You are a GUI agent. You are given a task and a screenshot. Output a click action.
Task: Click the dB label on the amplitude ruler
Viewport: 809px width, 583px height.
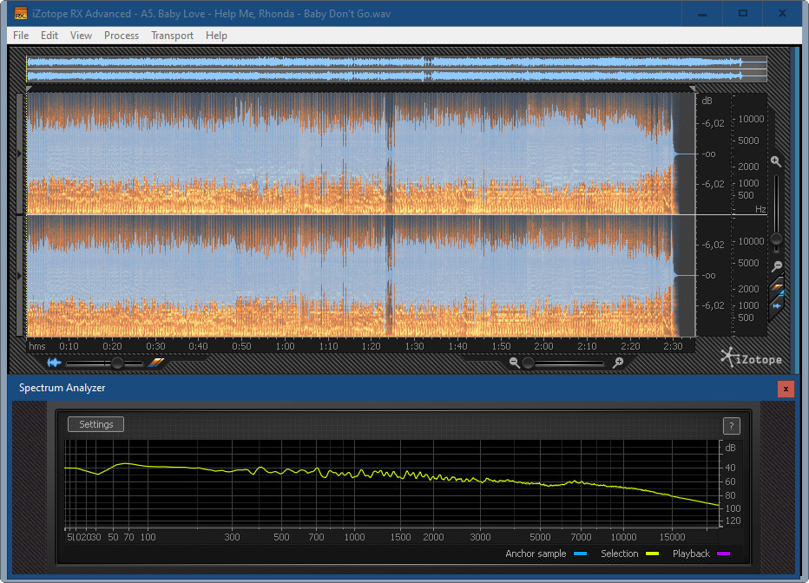707,101
